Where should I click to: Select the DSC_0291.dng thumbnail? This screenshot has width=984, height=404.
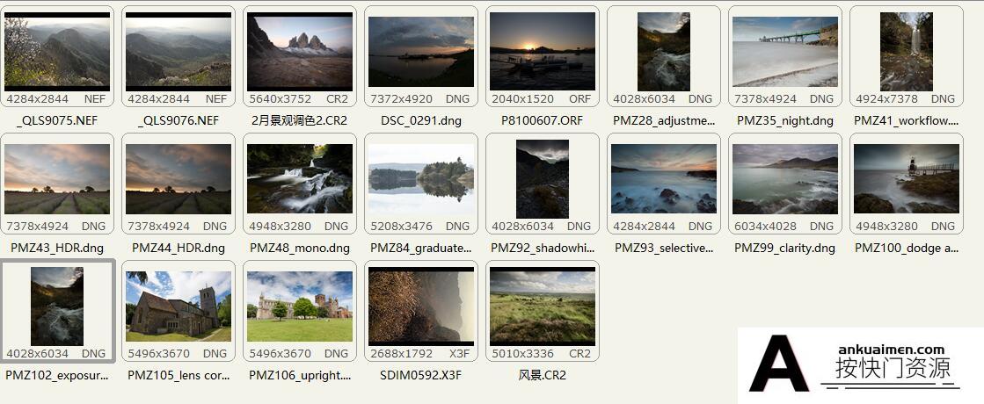[421, 52]
